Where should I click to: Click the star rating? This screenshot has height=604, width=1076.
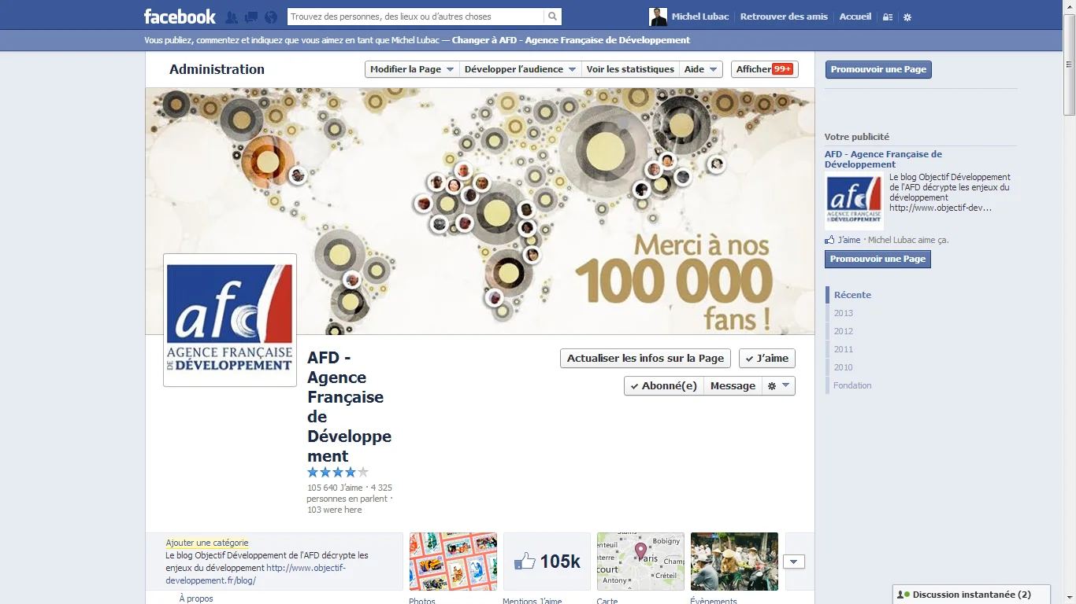point(338,472)
